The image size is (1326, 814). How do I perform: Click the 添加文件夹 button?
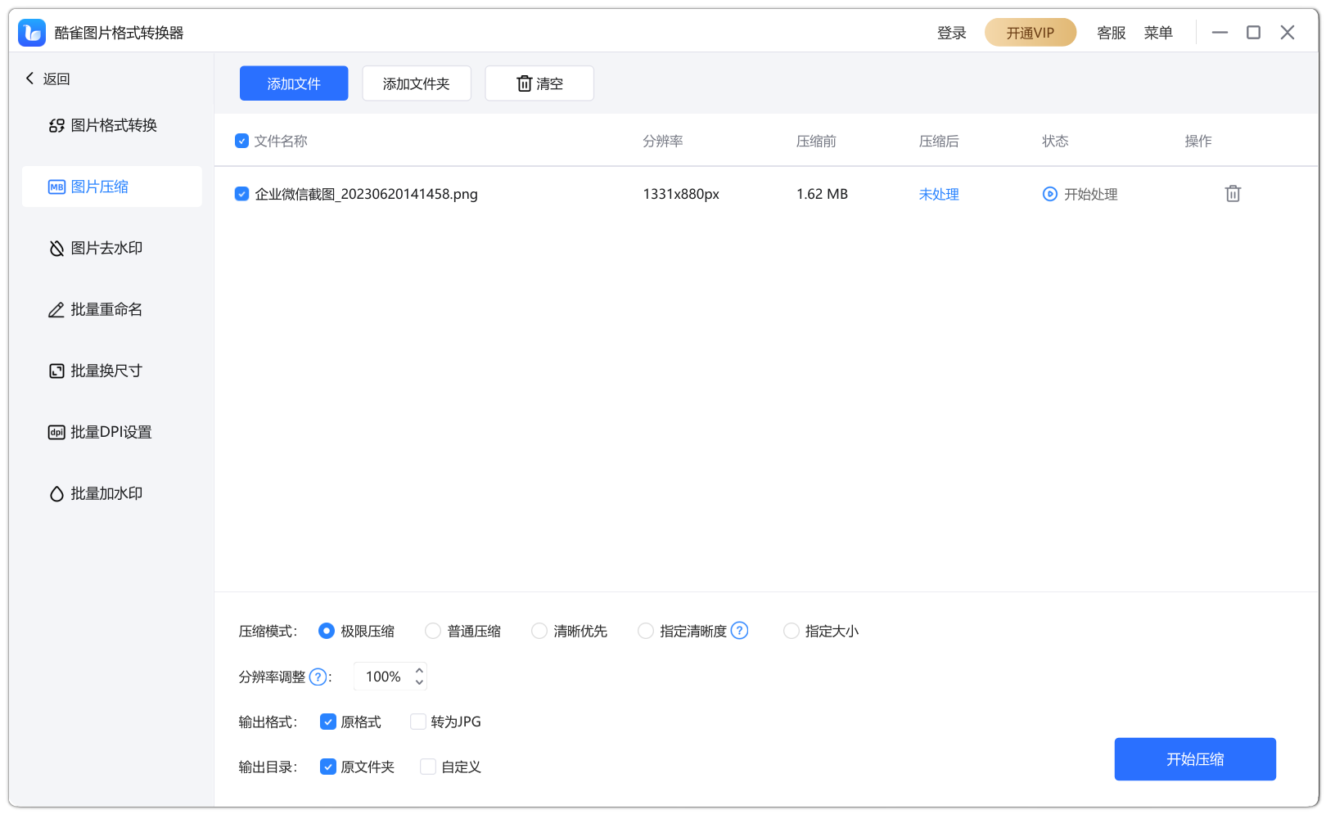pos(417,83)
